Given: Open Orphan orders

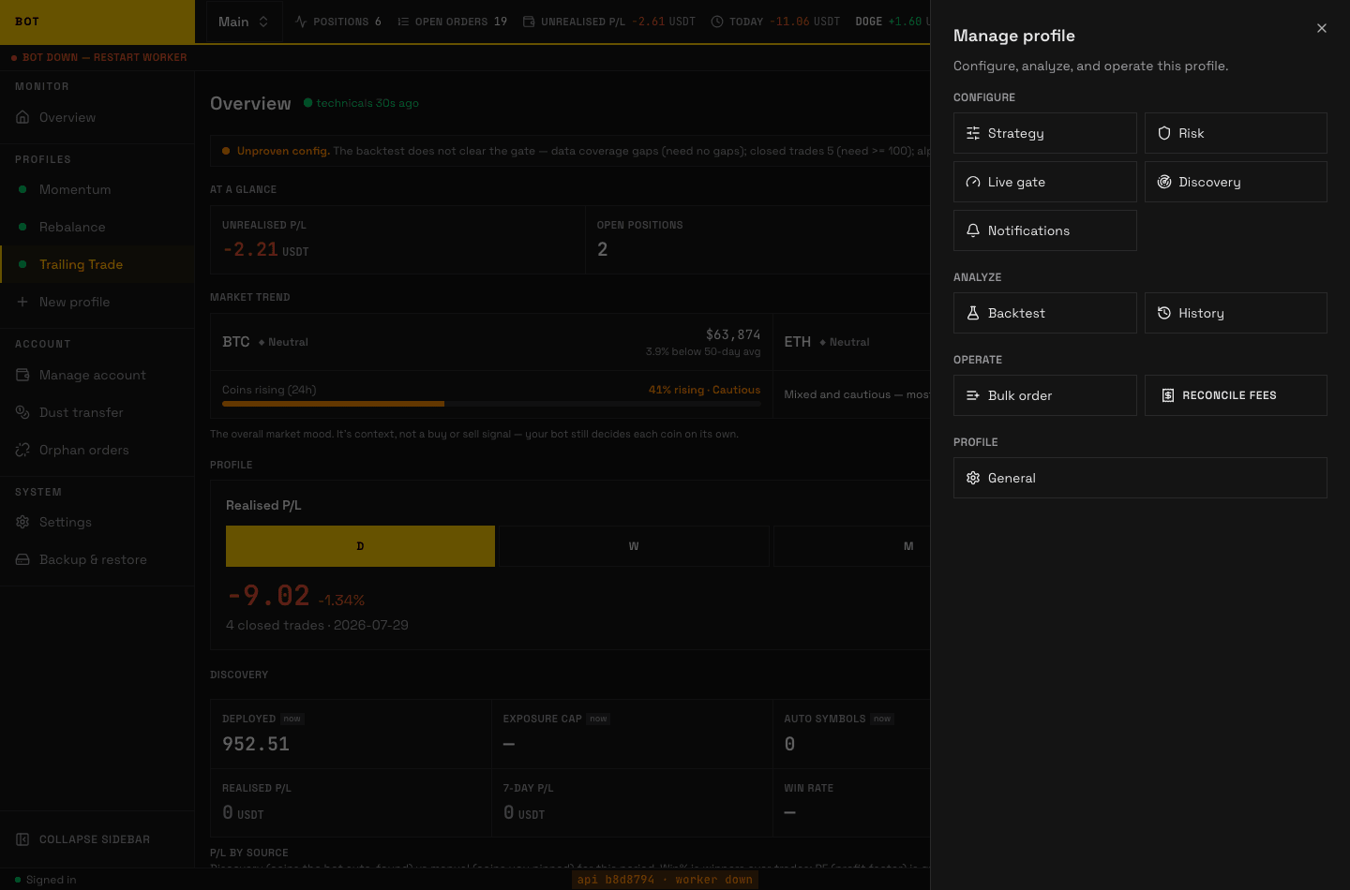Looking at the screenshot, I should tap(97, 450).
